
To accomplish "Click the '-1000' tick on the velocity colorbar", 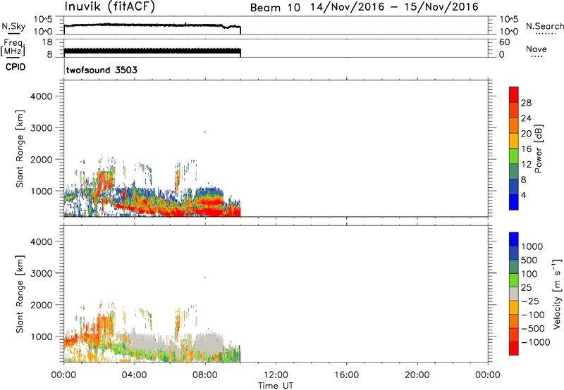I will coord(535,342).
